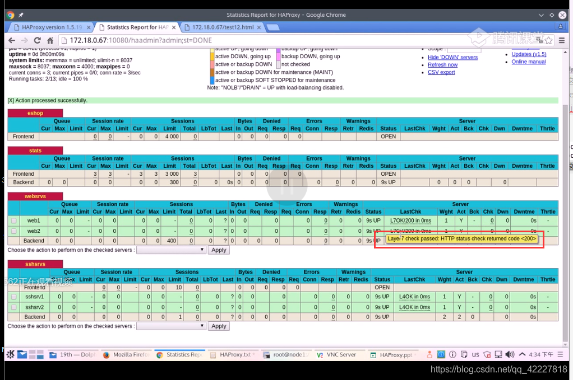
Task: Bookmark this page with the star icon
Action: tap(548, 40)
